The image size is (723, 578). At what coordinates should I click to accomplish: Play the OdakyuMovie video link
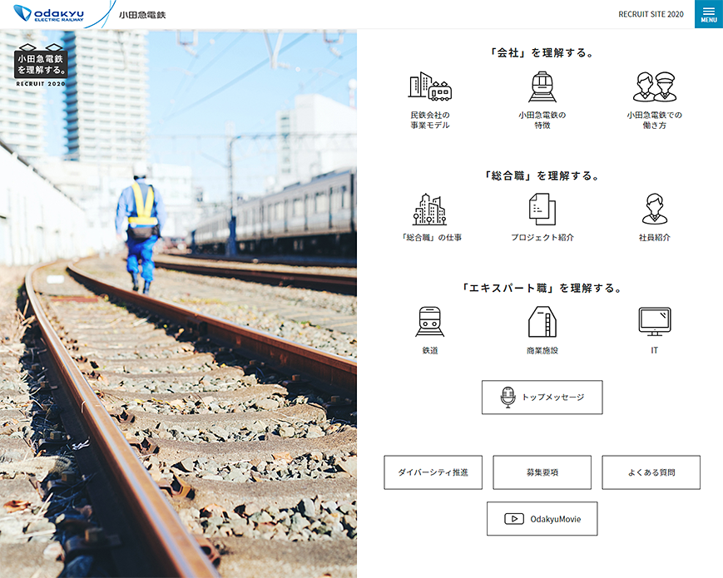[542, 519]
